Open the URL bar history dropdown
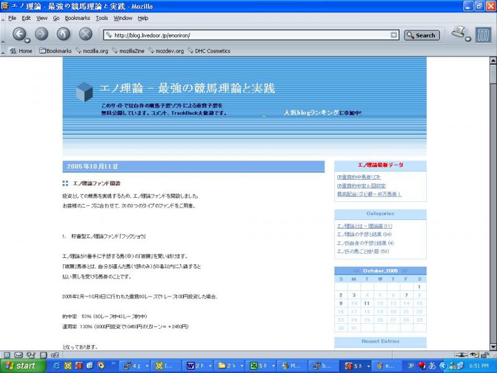Image resolution: width=497 pixels, height=373 pixels. point(394,35)
